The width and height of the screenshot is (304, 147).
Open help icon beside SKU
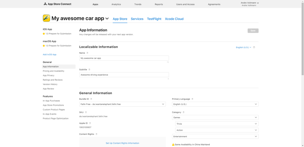click(x=86, y=112)
